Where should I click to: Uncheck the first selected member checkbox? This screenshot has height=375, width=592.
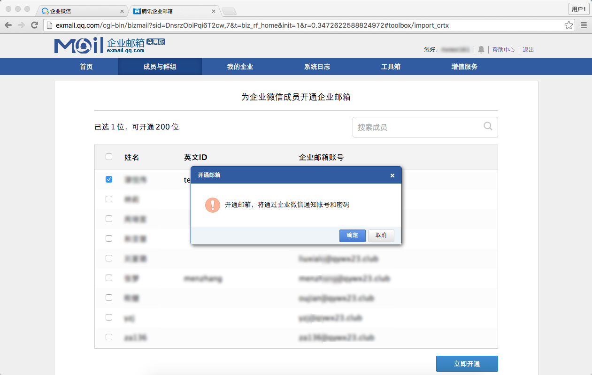point(109,179)
